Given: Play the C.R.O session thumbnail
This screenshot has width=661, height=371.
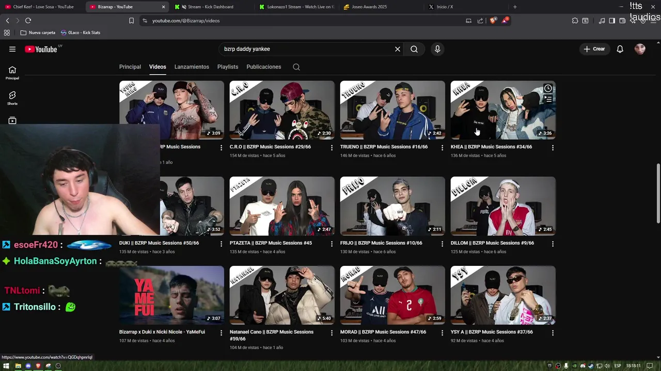Looking at the screenshot, I should coord(282,110).
